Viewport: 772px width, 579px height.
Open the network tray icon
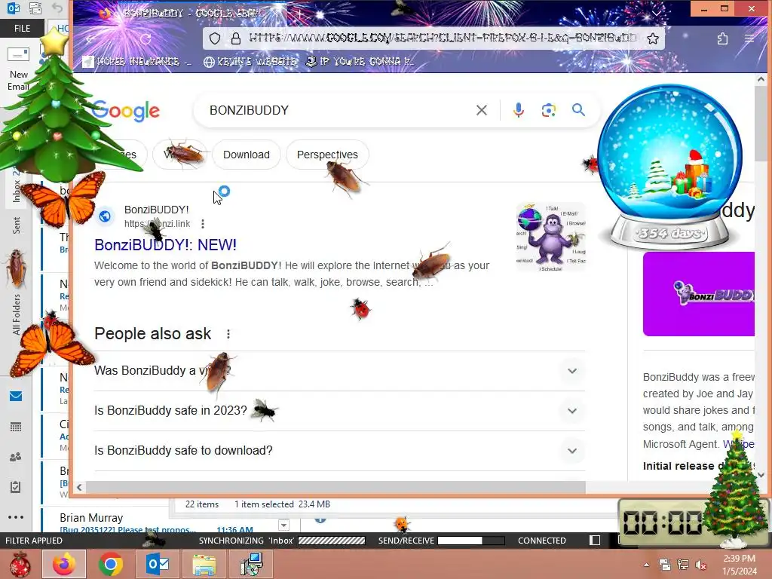coord(683,565)
